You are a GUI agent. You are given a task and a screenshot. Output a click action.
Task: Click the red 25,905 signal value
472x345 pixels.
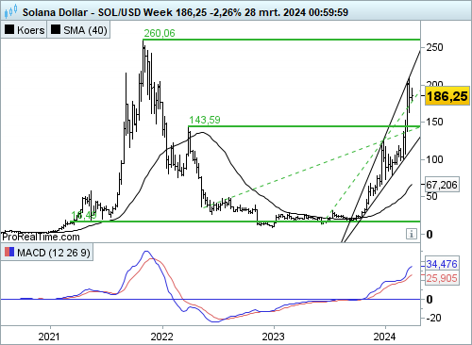442,278
